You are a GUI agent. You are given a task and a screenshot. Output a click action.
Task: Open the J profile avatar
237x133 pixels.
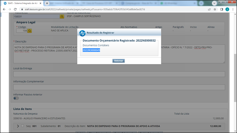coord(227,9)
